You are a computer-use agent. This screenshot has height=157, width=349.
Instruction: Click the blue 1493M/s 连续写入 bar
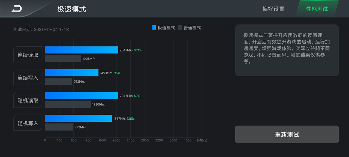point(72,73)
